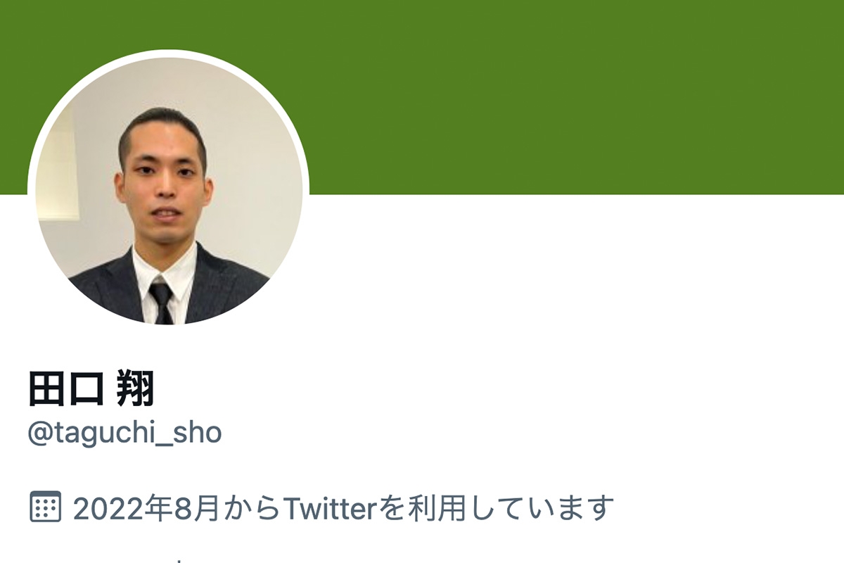
Task: Click the white ring bordering the avatar
Action: coord(169,53)
